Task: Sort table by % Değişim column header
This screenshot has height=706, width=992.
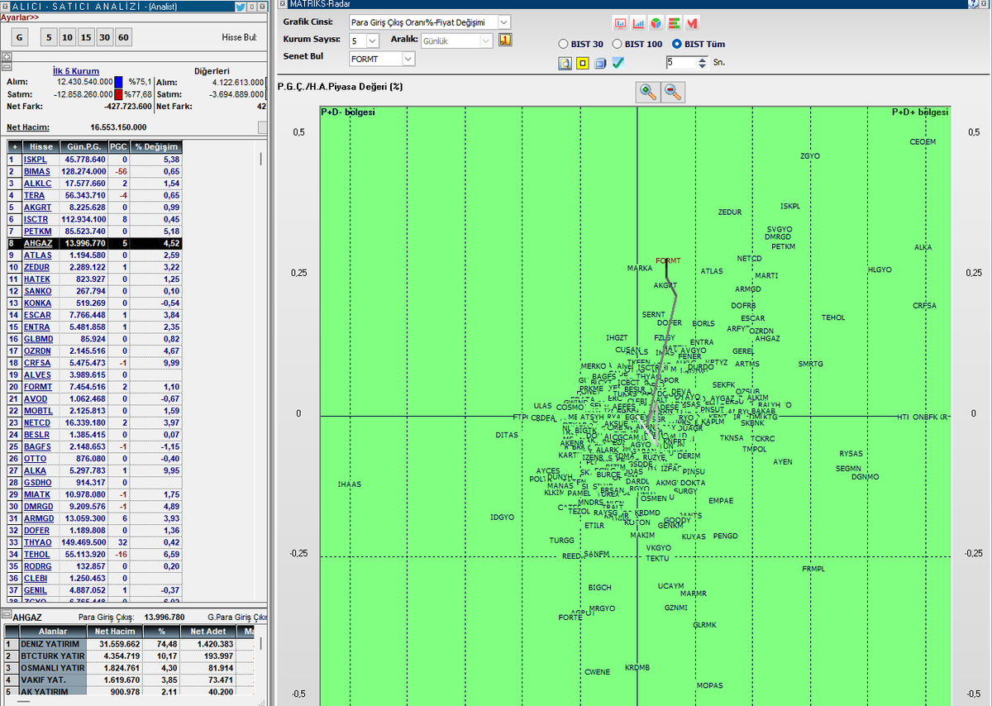Action: (x=155, y=146)
